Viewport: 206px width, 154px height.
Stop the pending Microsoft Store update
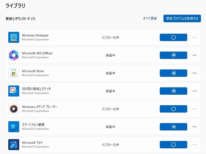click(x=173, y=73)
